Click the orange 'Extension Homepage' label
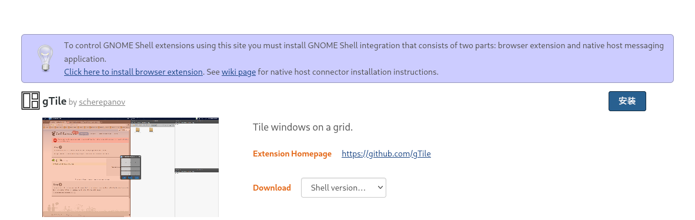 292,154
